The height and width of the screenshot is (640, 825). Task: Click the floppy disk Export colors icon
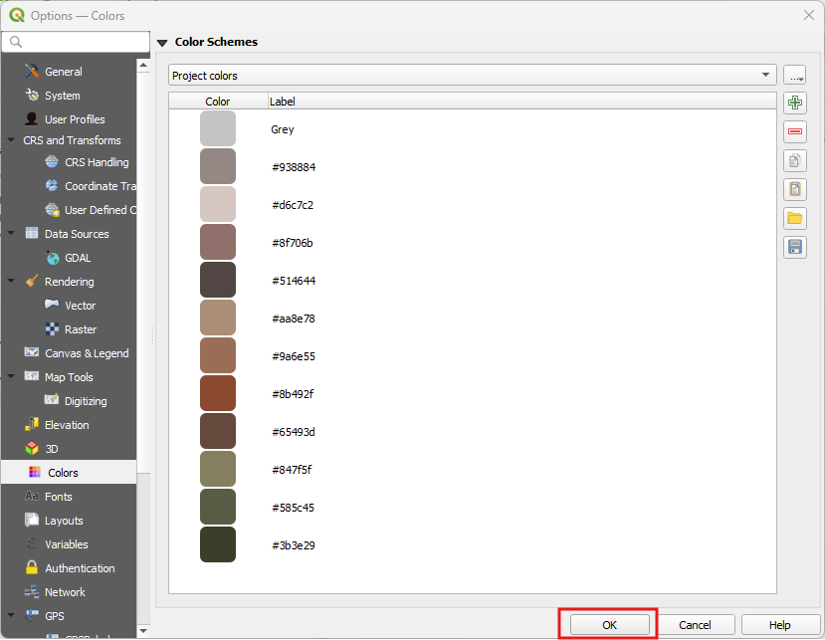(x=794, y=247)
